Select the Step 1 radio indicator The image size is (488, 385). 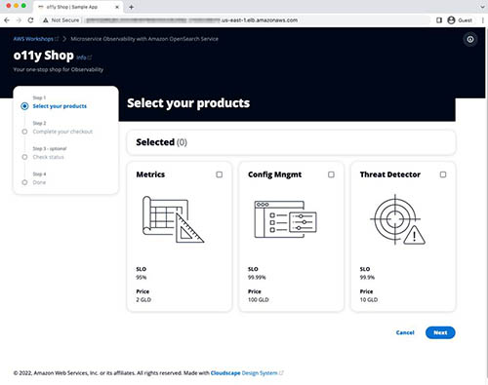(x=24, y=106)
